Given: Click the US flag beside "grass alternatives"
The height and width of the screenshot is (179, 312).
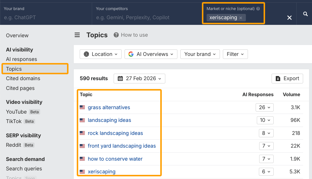Looking at the screenshot, I should pyautogui.click(x=82, y=107).
